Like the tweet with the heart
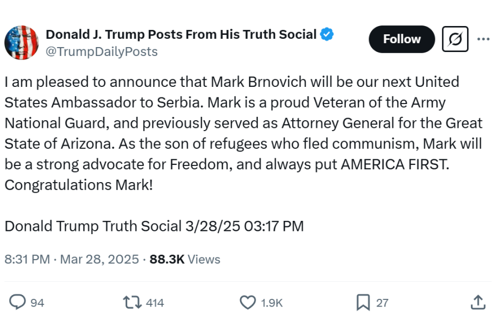 pyautogui.click(x=248, y=303)
